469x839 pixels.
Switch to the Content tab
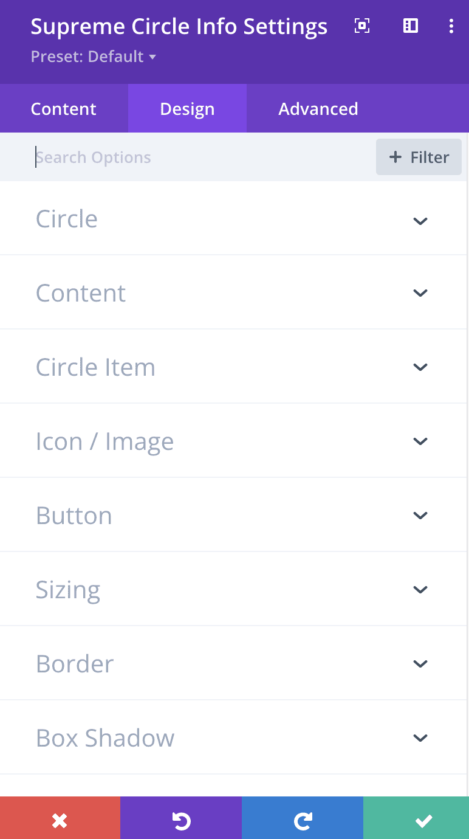click(x=63, y=108)
